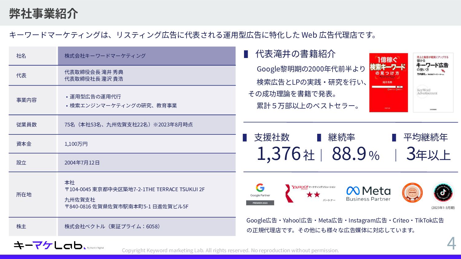Click Google黎明期の2000年代前半より line
461x259 pixels.
[311, 69]
